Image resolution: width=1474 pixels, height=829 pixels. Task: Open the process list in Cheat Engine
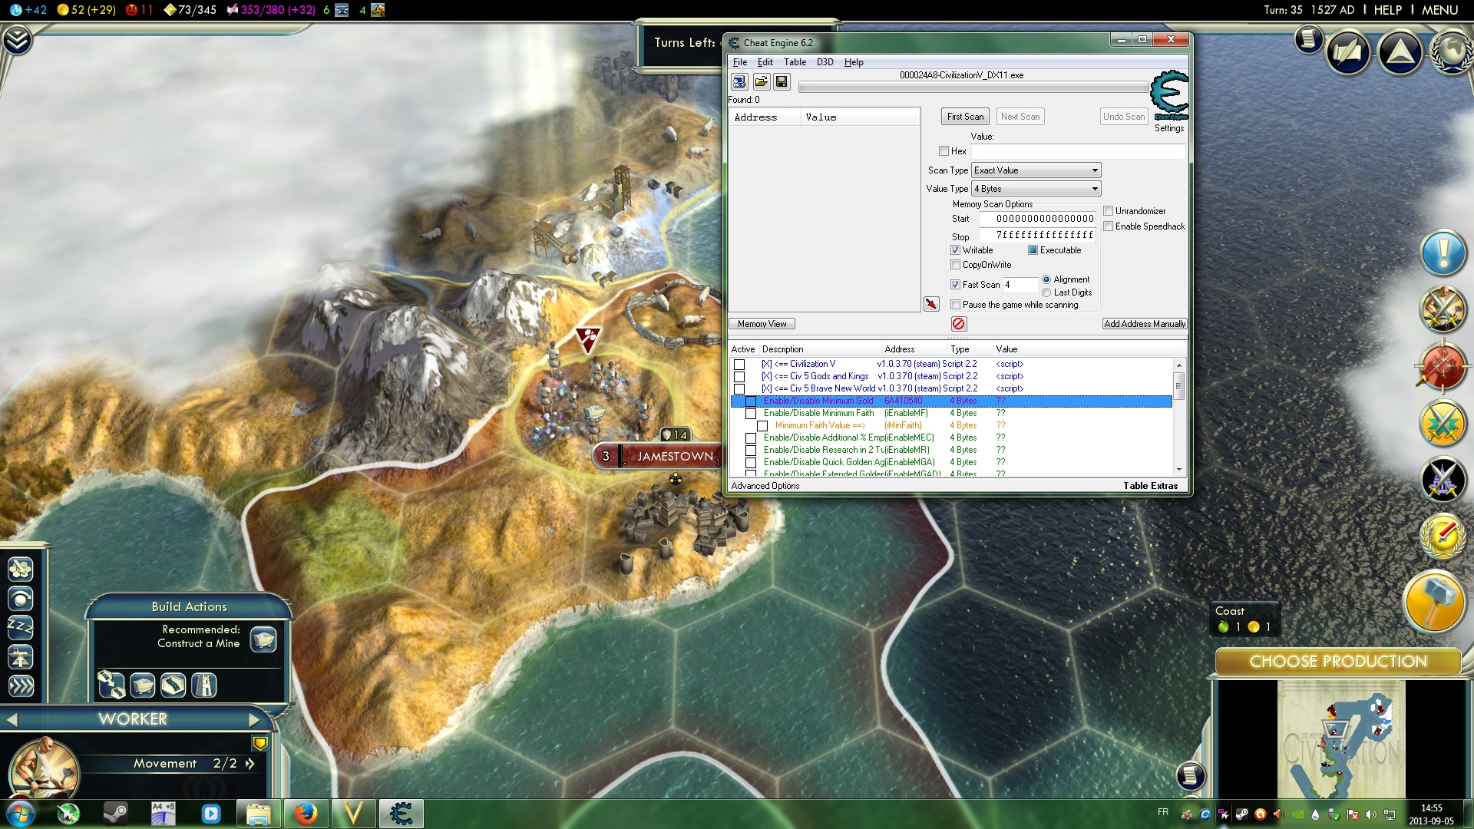pos(739,81)
